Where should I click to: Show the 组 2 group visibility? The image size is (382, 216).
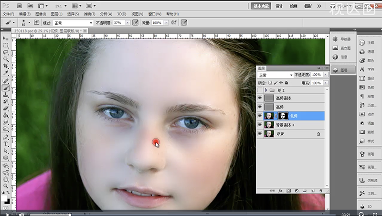pos(260,90)
